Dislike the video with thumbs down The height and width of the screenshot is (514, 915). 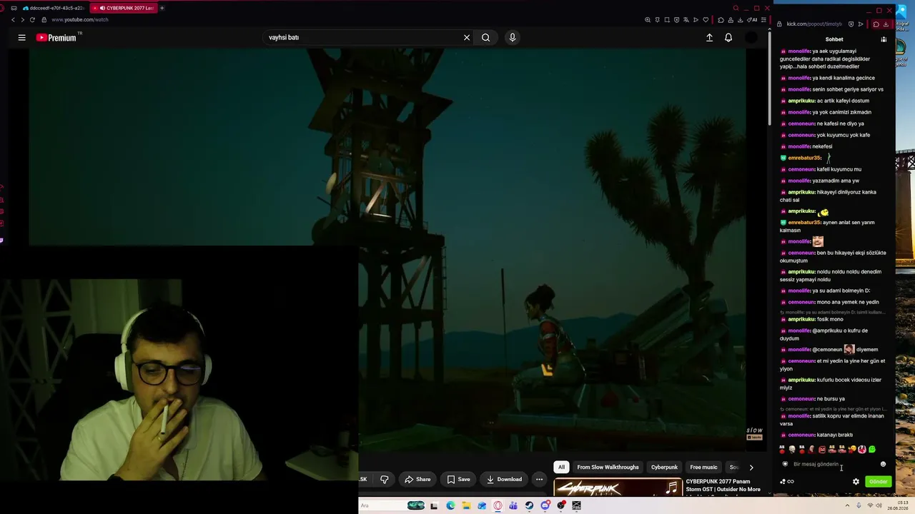click(385, 480)
